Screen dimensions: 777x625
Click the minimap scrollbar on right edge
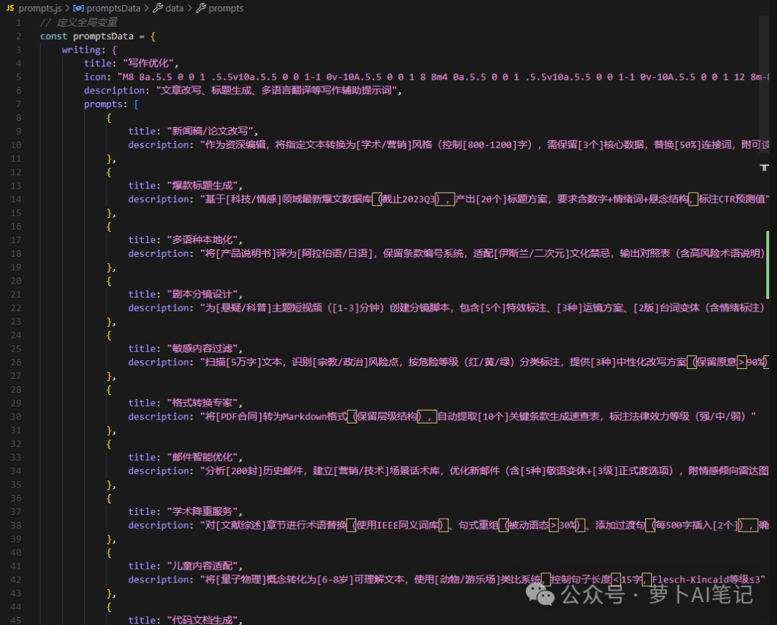(x=764, y=317)
